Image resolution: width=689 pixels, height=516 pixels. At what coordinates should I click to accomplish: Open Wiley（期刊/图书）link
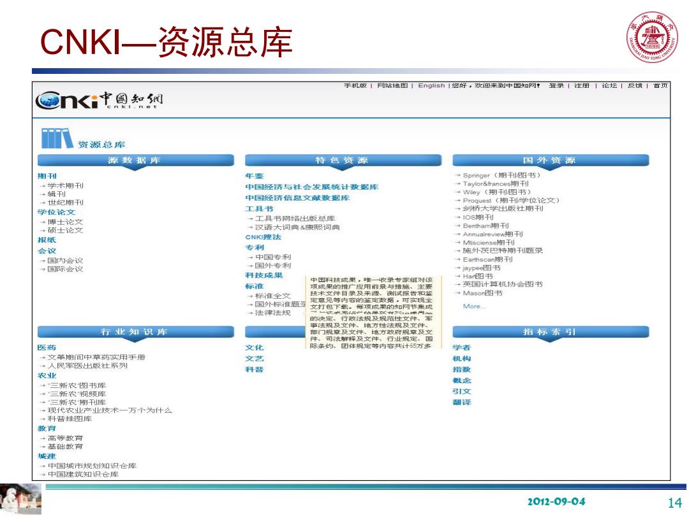click(x=497, y=192)
